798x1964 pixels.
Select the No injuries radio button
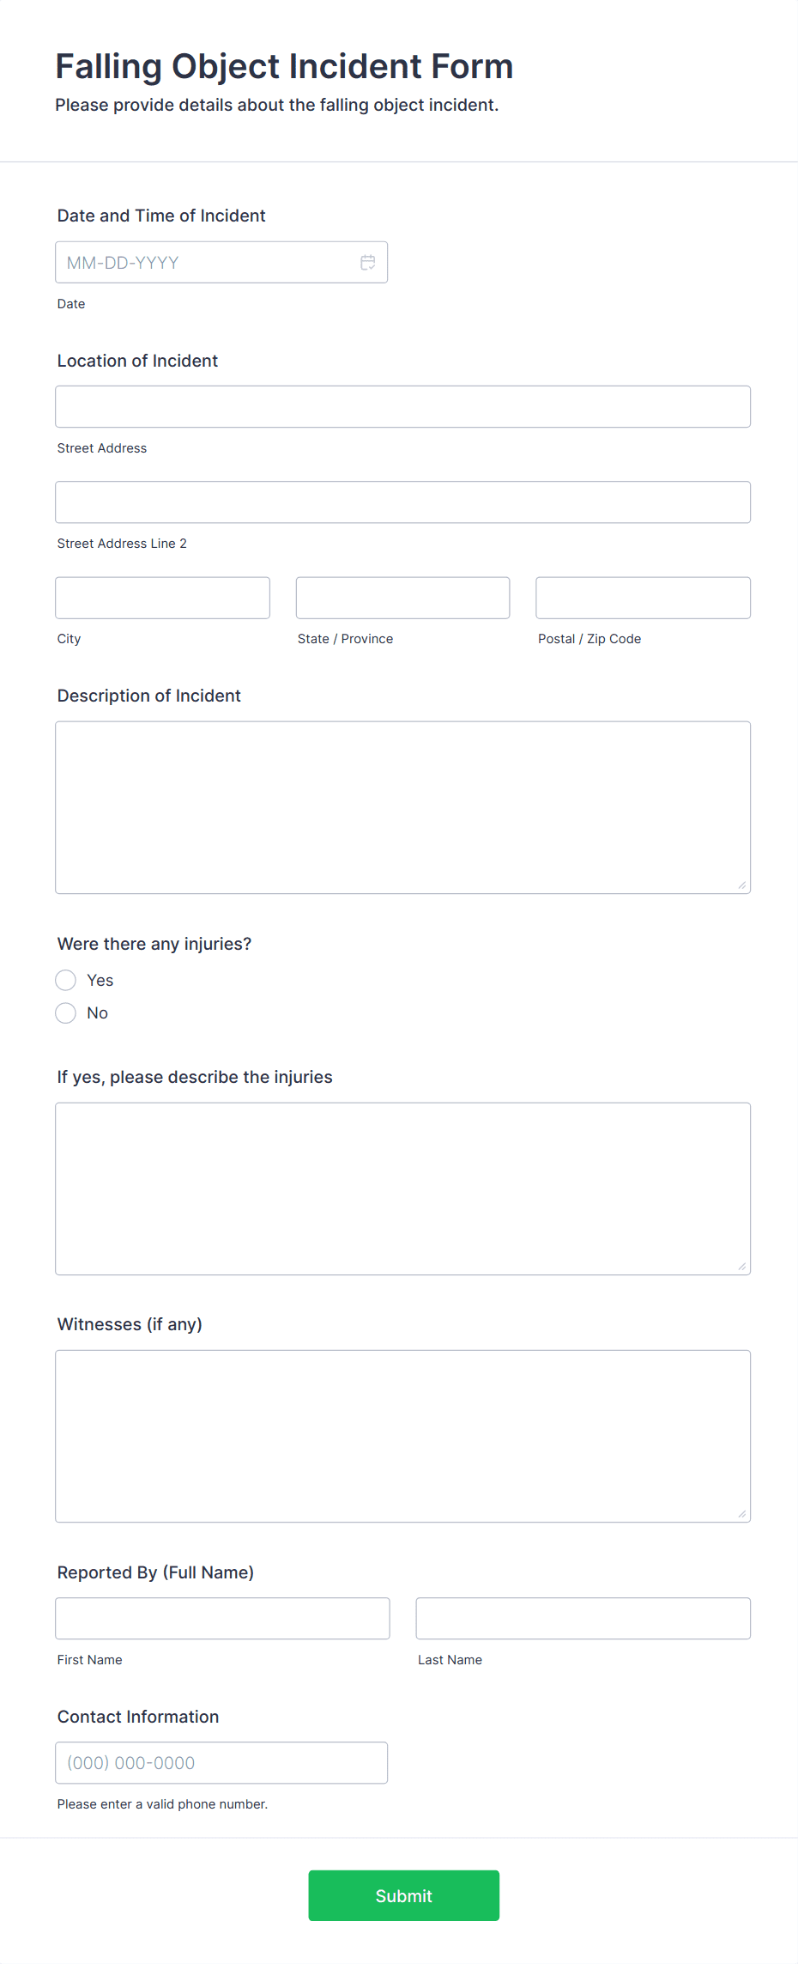[x=65, y=1012]
